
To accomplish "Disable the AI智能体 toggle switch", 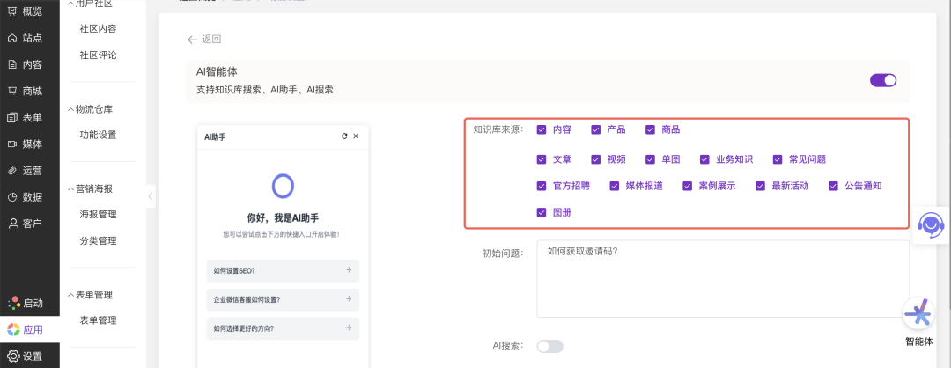I will point(882,80).
